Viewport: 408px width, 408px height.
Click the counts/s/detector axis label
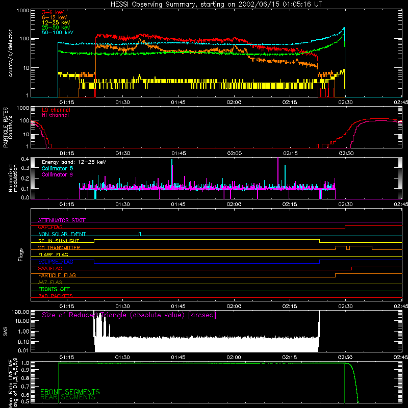(x=11, y=53)
